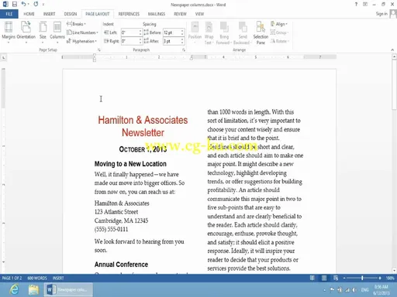Click the zoom slider handle
The width and height of the screenshot is (397, 297).
pos(362,278)
